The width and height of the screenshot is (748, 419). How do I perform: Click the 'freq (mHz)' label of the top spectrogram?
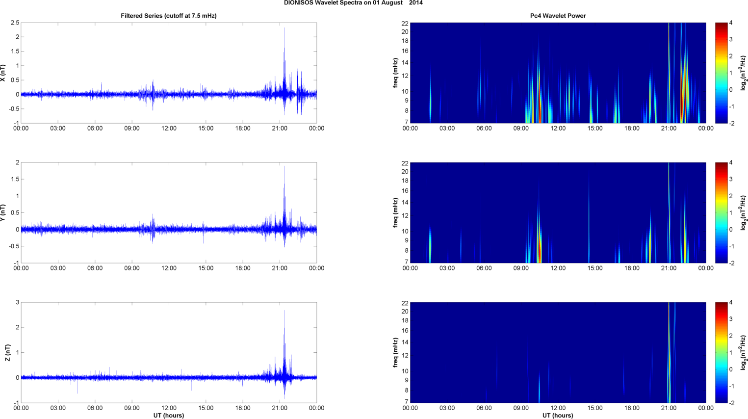(x=395, y=73)
